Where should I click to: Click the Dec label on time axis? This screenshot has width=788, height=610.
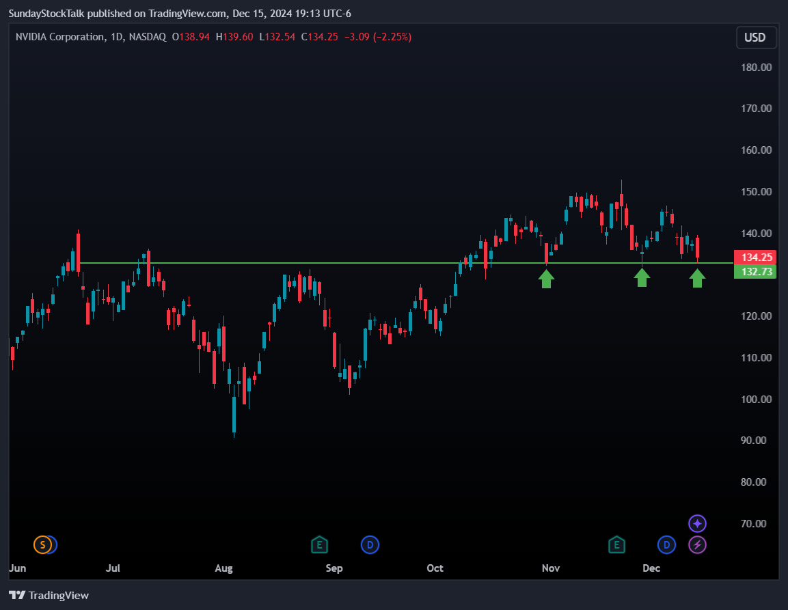point(651,568)
